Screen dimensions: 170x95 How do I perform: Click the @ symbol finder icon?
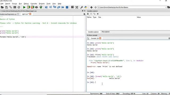click(x=19, y=7)
